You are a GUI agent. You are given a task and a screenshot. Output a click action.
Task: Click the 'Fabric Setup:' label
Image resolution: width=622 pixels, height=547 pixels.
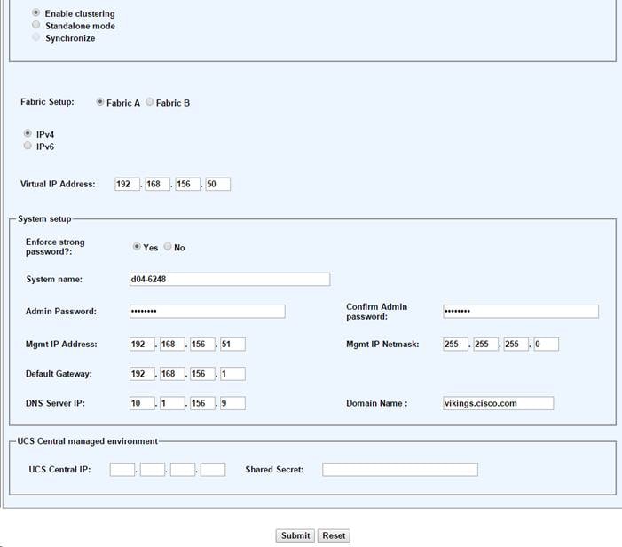pos(47,102)
